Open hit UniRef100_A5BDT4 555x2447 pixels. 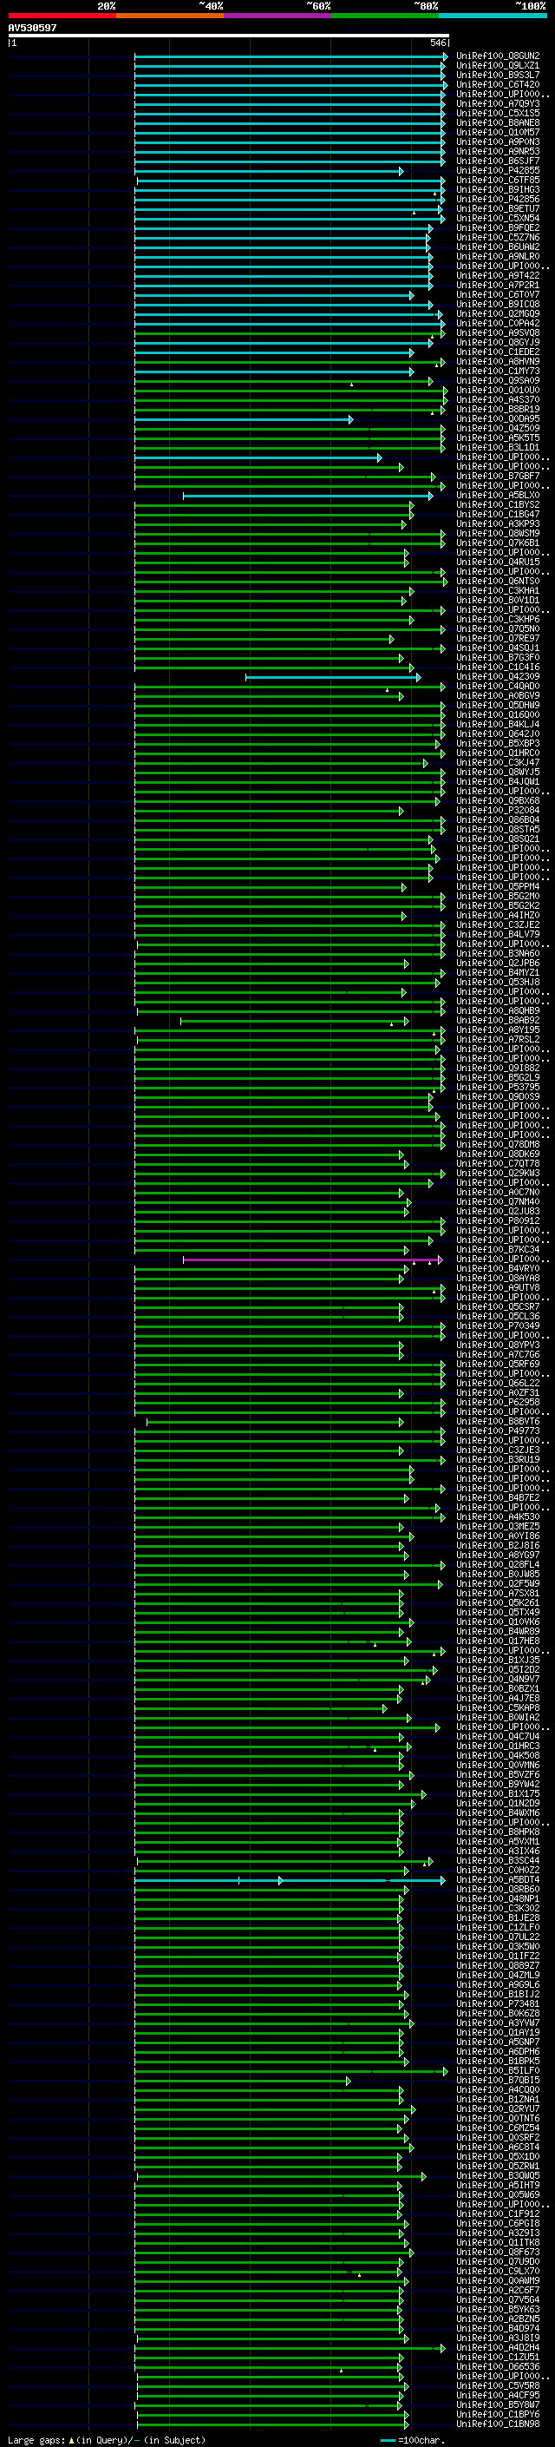click(498, 1881)
